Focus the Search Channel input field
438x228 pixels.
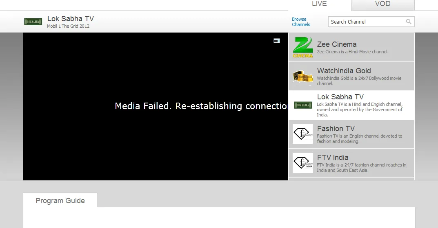(371, 22)
